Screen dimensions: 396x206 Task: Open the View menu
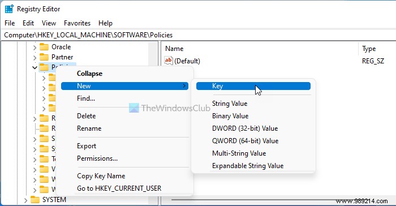click(x=49, y=23)
